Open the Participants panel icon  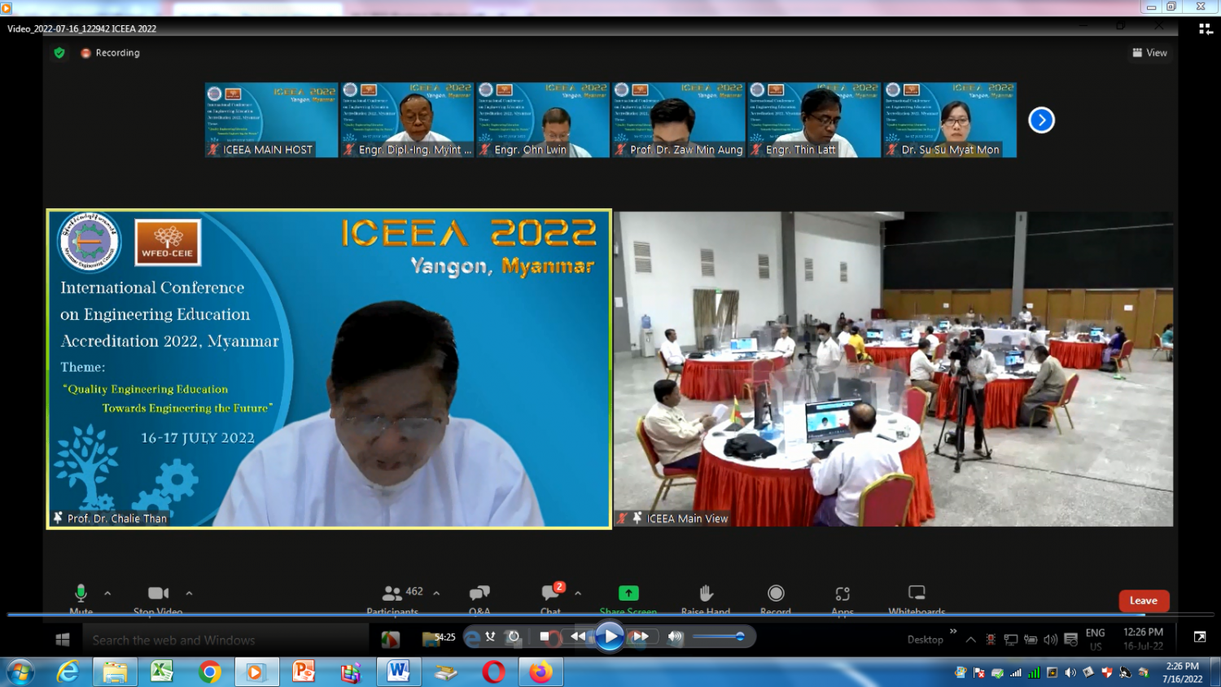[x=392, y=593]
